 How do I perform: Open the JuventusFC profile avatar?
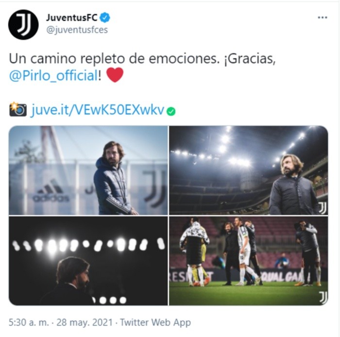point(23,24)
